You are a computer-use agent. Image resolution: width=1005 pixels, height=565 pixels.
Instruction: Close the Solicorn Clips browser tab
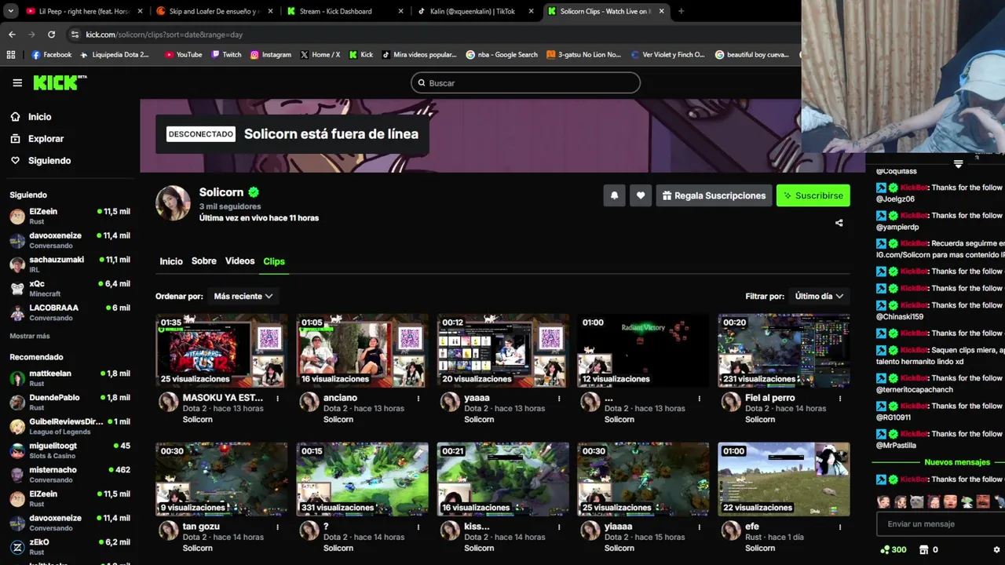[661, 11]
